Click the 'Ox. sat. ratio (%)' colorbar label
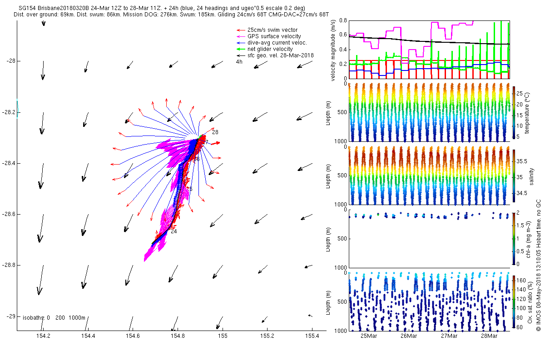Screen dimensions: 545x341 click(x=530, y=301)
